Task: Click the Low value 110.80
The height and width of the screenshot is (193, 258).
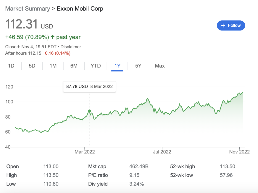Action: [51, 184]
